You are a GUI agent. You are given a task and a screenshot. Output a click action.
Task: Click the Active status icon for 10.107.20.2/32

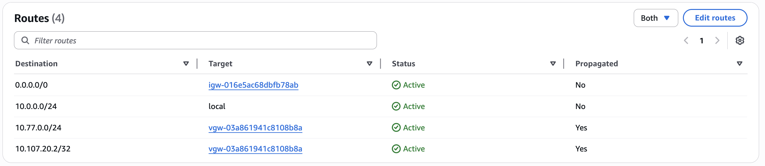click(396, 149)
